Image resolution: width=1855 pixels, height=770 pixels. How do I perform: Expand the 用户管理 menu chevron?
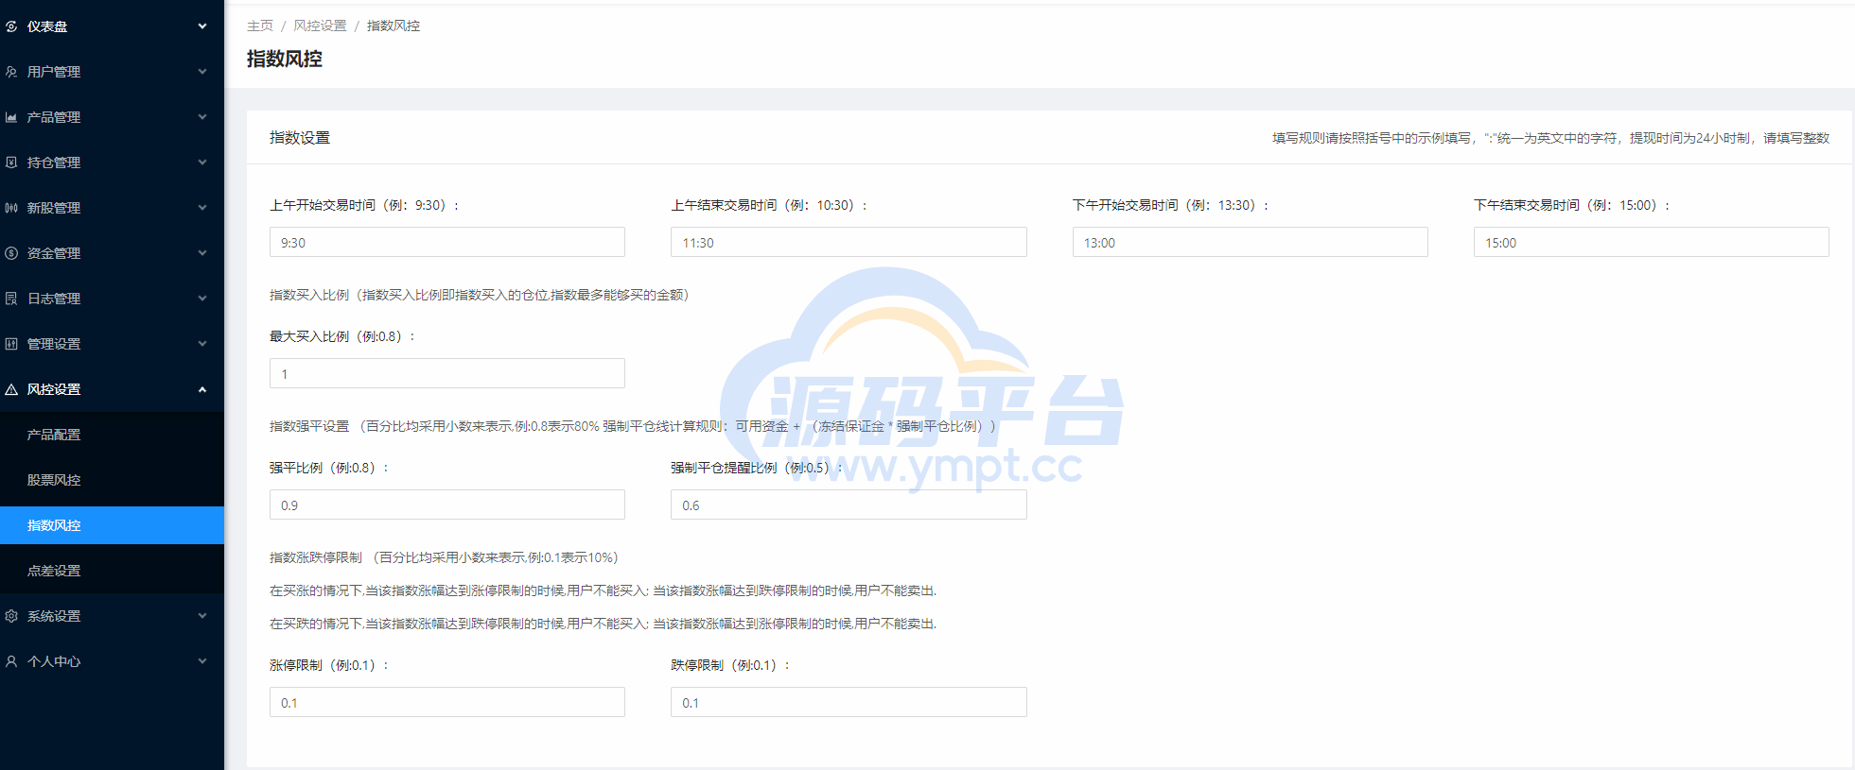(202, 72)
